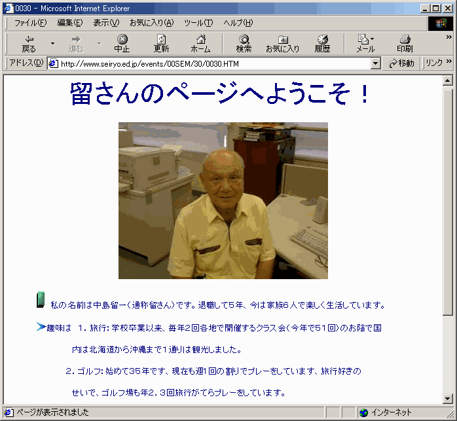Click the status text ページが表示されました

tap(52, 413)
